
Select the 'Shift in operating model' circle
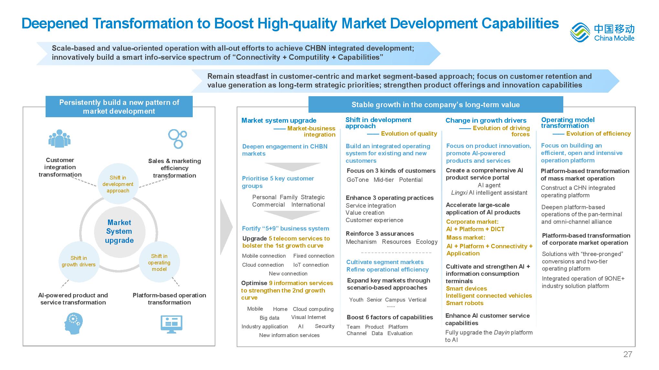point(159,262)
